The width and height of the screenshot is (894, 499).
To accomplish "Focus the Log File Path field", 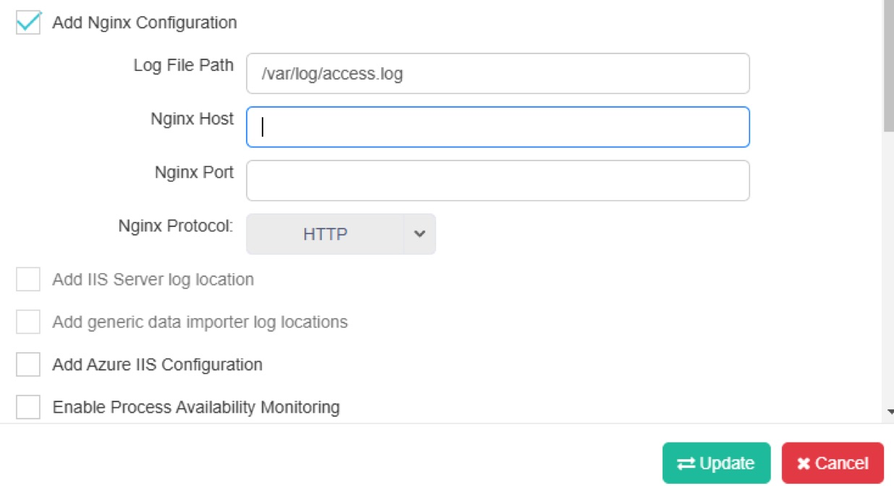I will 498,73.
